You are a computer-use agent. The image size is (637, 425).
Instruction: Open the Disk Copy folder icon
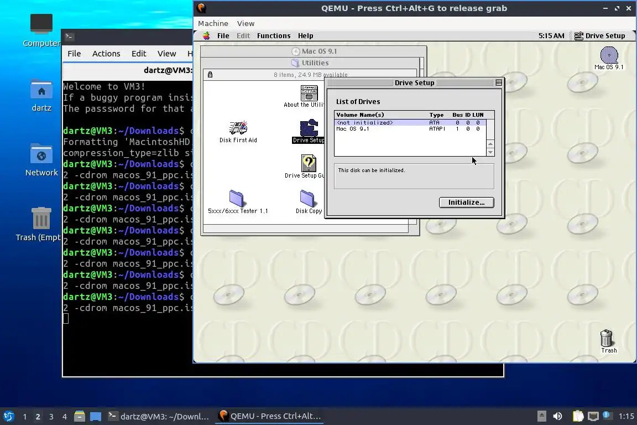tap(307, 199)
